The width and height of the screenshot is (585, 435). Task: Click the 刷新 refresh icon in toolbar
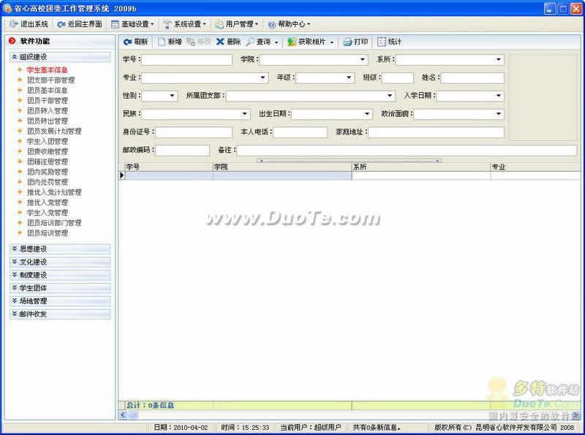pyautogui.click(x=128, y=42)
